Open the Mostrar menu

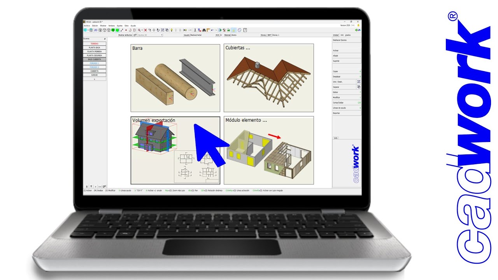click(103, 25)
